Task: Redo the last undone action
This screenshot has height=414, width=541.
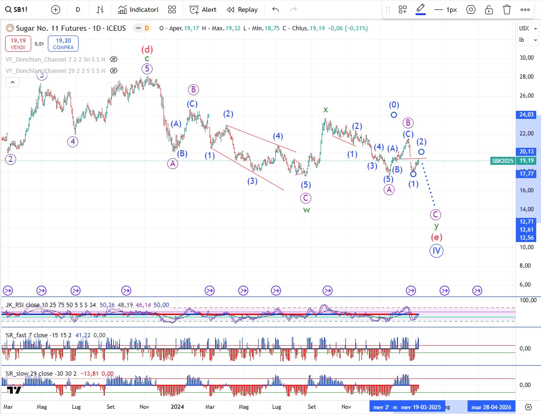Action: click(293, 9)
